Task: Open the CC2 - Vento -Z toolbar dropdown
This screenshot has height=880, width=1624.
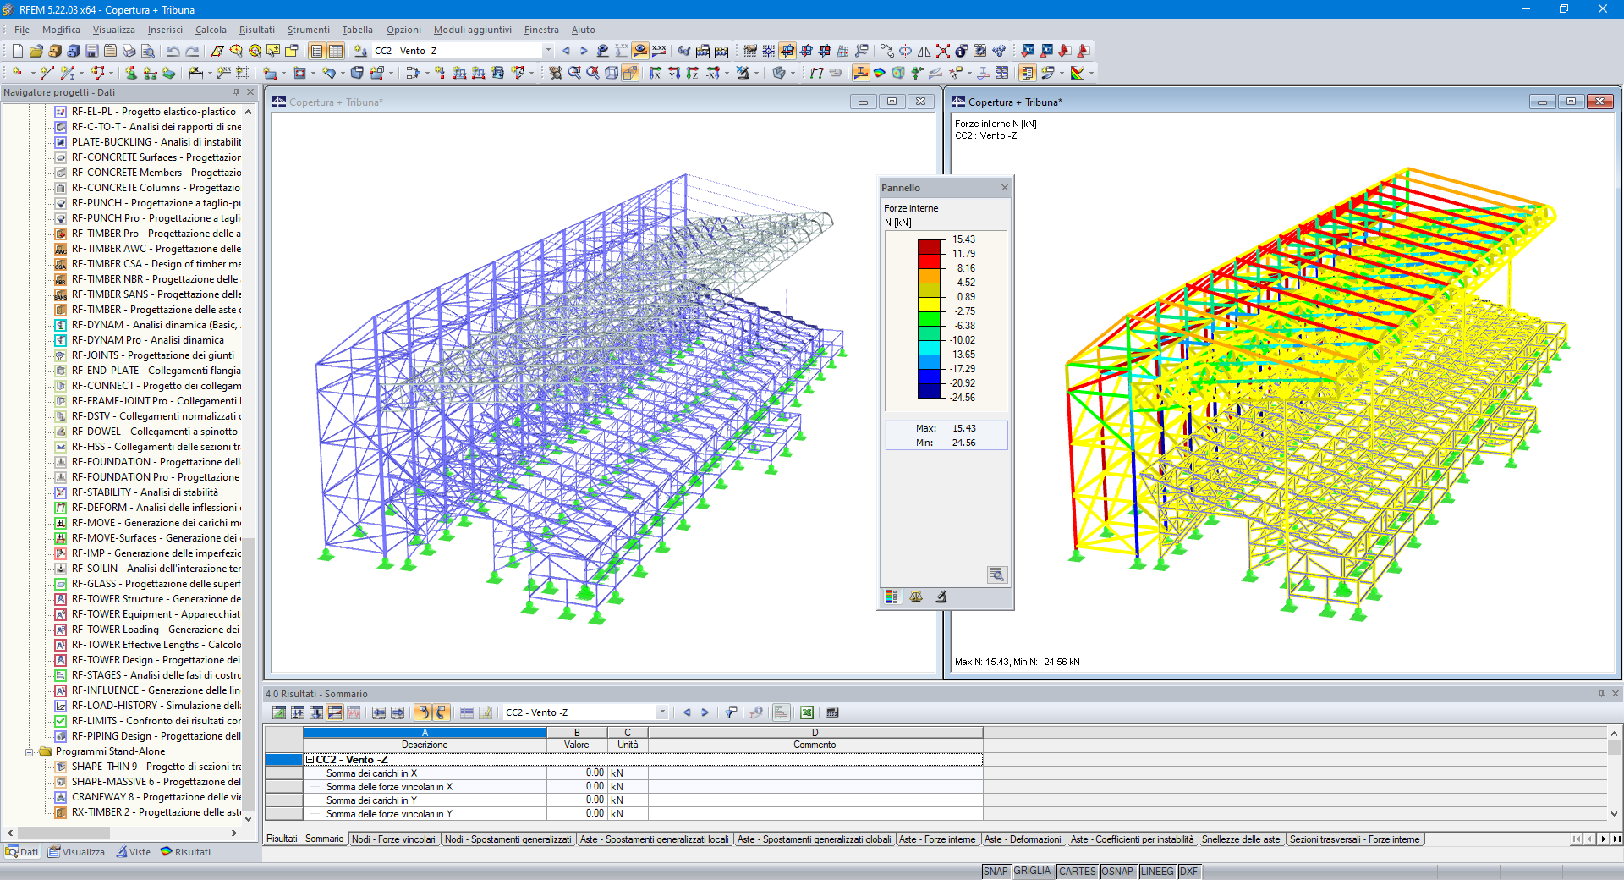Action: (x=548, y=51)
